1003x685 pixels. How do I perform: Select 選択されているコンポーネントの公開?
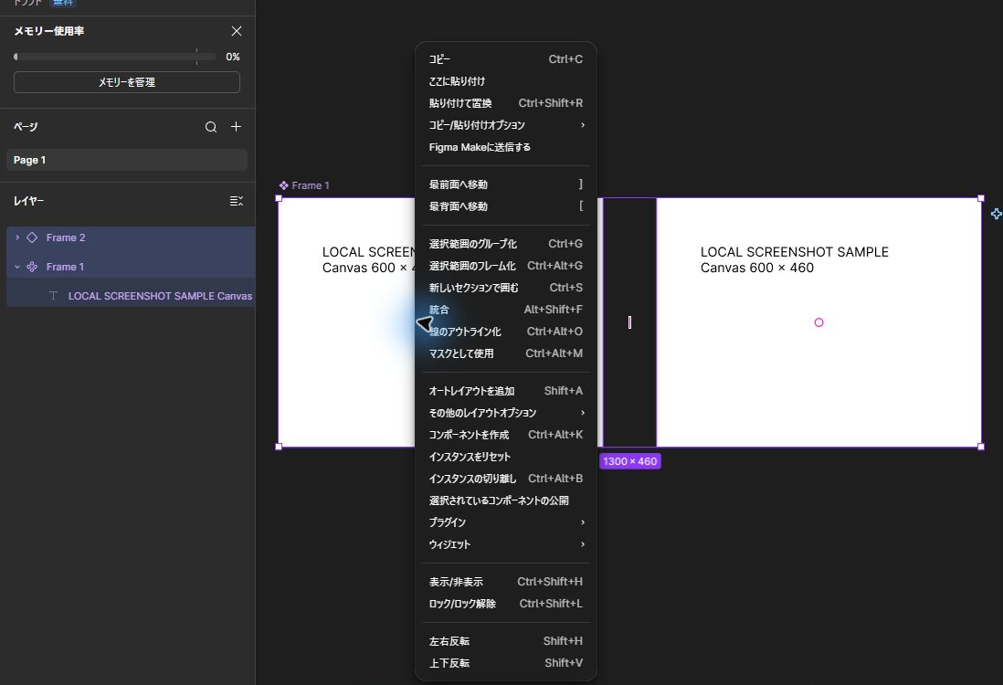pos(506,501)
